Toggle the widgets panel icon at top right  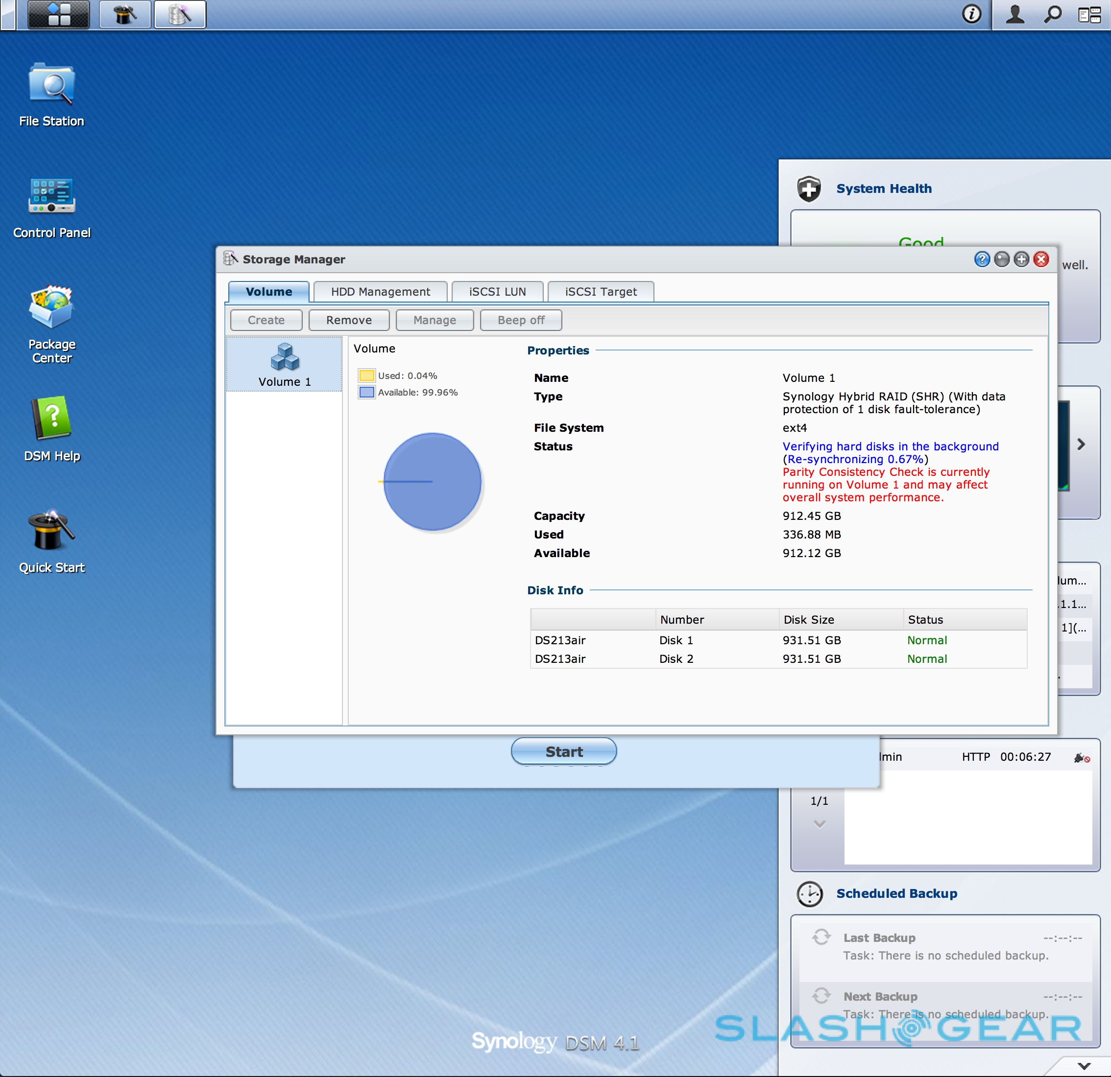pyautogui.click(x=1089, y=14)
